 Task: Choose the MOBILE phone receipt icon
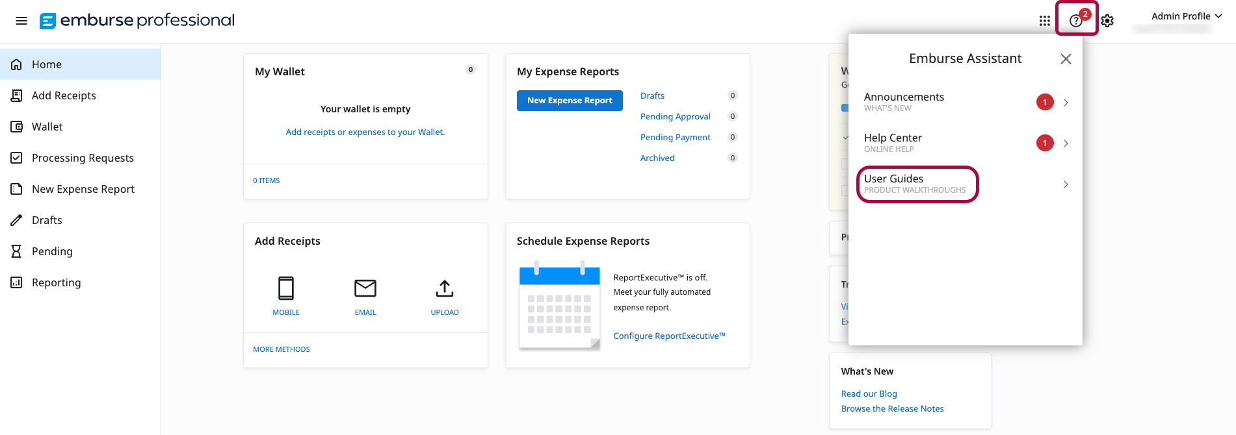[286, 288]
